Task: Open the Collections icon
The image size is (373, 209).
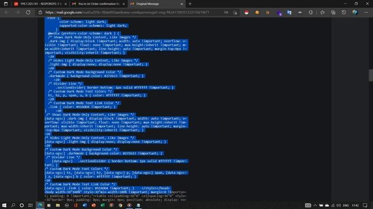Action: (x=333, y=12)
